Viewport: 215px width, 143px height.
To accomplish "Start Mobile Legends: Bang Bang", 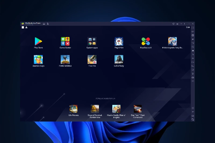I will click(x=173, y=41).
